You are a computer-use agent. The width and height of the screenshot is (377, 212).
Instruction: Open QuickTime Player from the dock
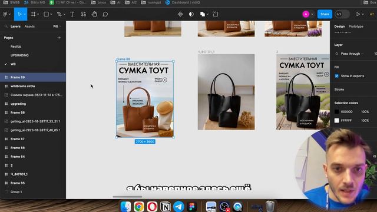(x=237, y=207)
